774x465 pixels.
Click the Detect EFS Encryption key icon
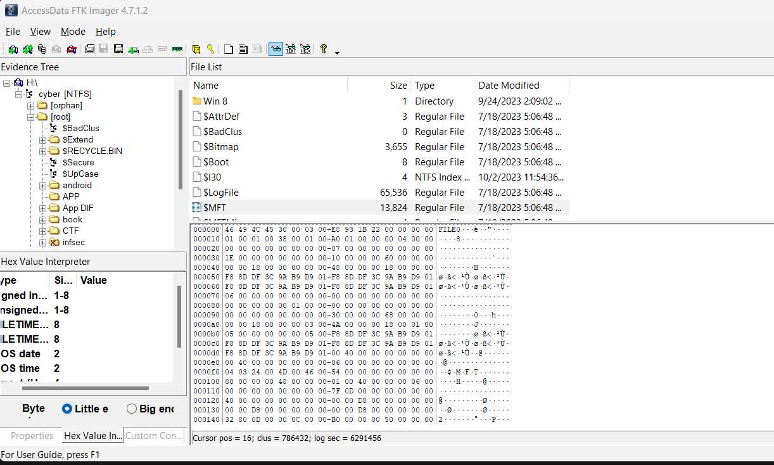pos(210,49)
